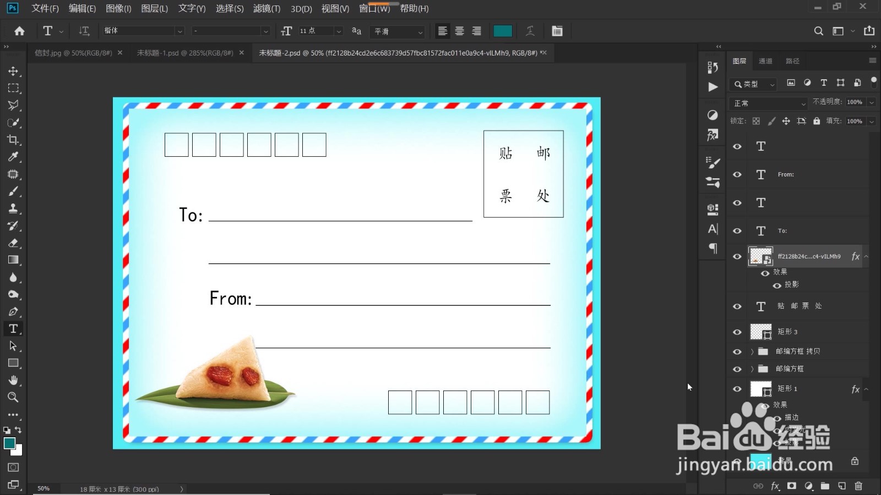
Task: Hide the 贴邮票处 text layer
Action: tap(737, 306)
